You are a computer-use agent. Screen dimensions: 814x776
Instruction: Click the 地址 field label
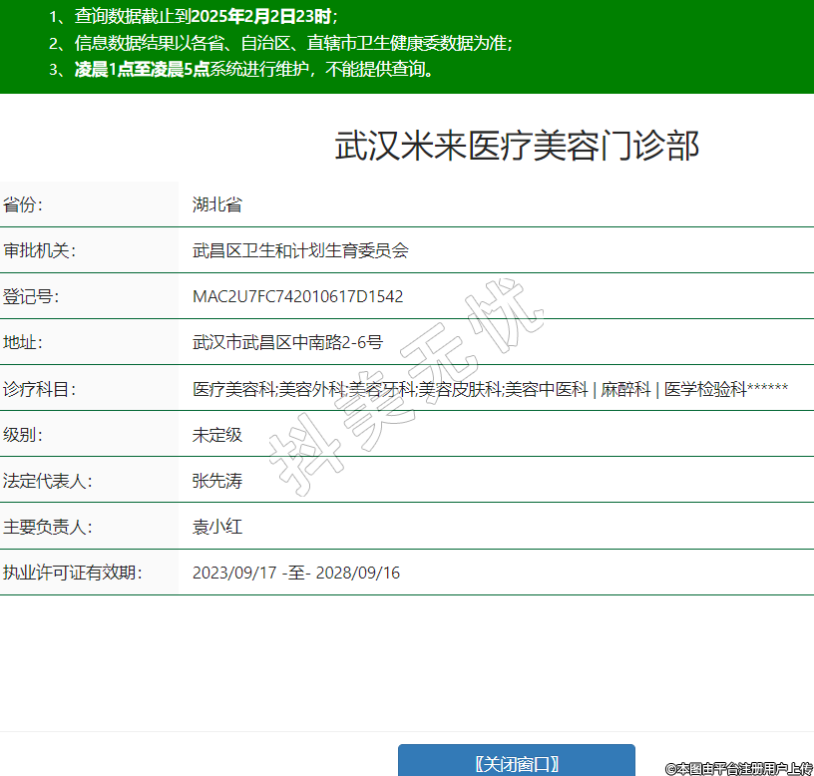click(23, 343)
